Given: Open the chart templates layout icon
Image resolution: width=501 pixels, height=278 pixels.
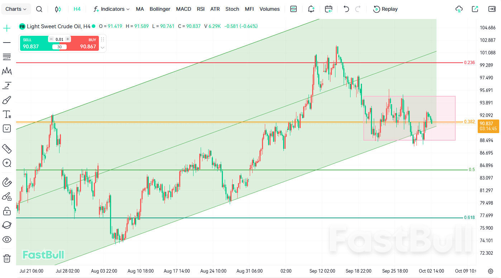Looking at the screenshot, I should tap(294, 9).
